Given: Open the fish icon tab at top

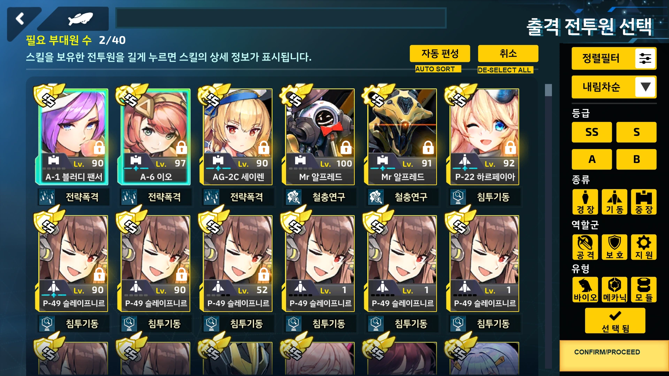Looking at the screenshot, I should point(80,19).
